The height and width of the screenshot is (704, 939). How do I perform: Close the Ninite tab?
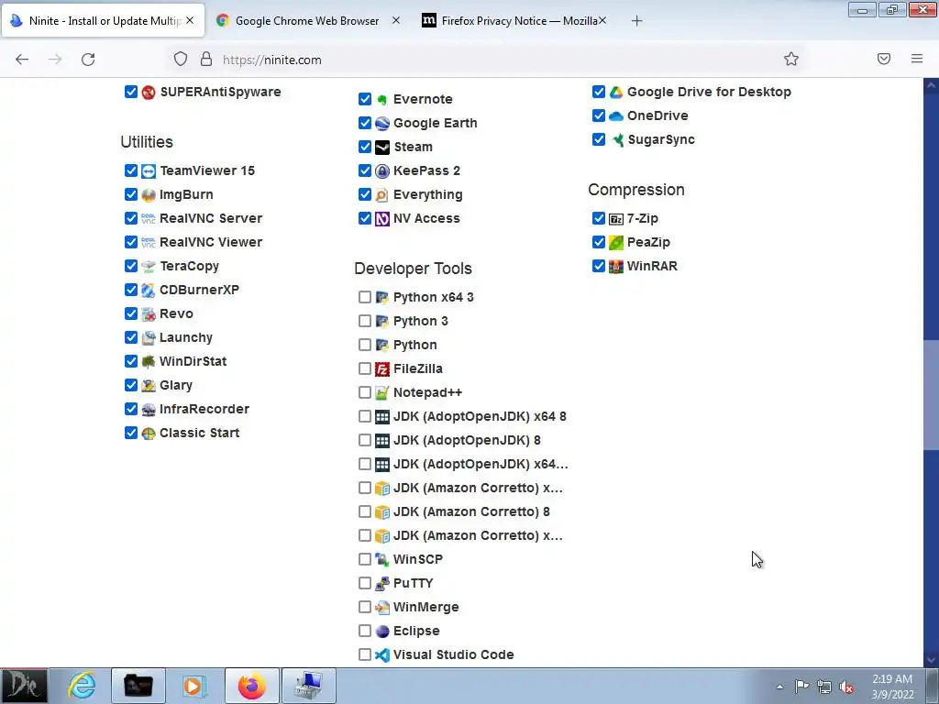pyautogui.click(x=190, y=20)
